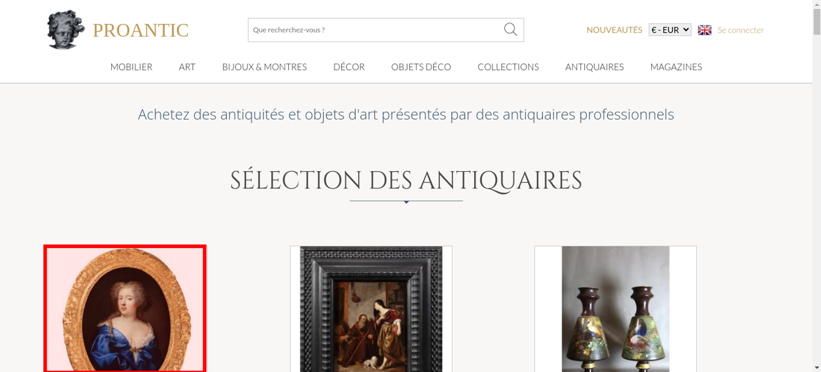The width and height of the screenshot is (821, 372).
Task: Click the vertical page scrollbar thumb
Action: pyautogui.click(x=817, y=21)
